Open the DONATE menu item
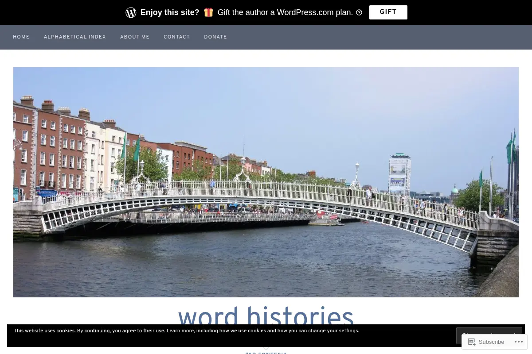Screen dimensions: 532x354 click(x=215, y=37)
